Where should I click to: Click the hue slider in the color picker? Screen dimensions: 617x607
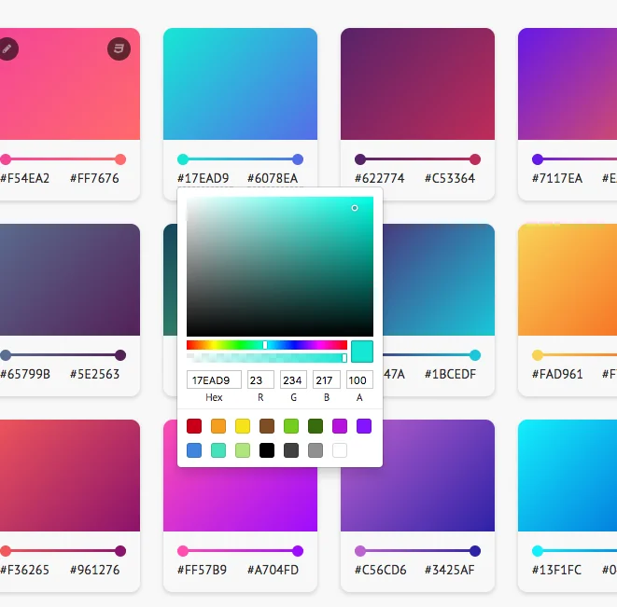point(267,345)
